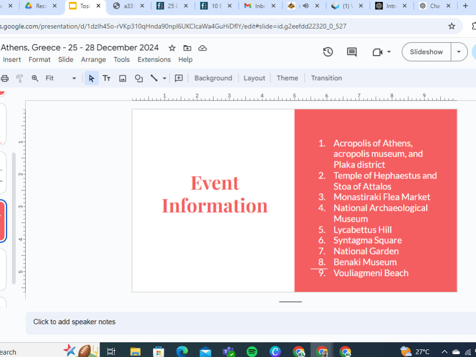Mute the audio-playing tab speaker icon
This screenshot has height=357, width=476.
pyautogui.click(x=306, y=6)
